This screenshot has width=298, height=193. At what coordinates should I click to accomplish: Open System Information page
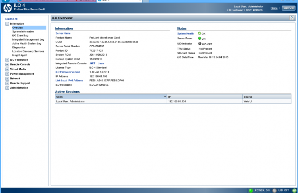(x=23, y=31)
